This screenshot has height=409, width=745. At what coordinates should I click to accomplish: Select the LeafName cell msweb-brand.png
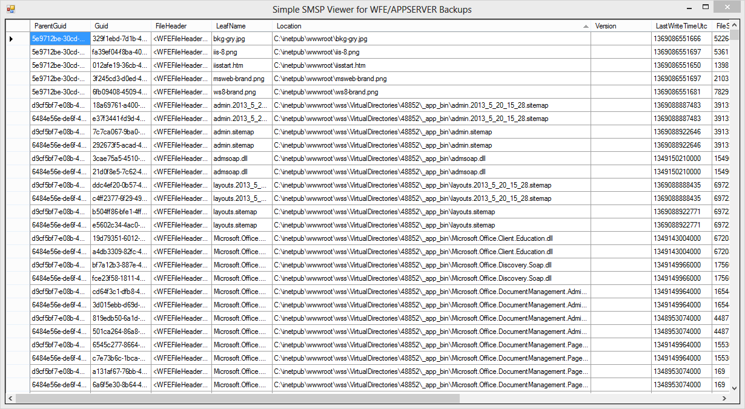coord(242,79)
